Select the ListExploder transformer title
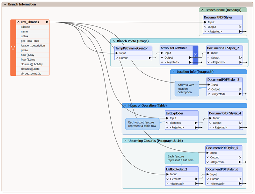 tap(174, 113)
